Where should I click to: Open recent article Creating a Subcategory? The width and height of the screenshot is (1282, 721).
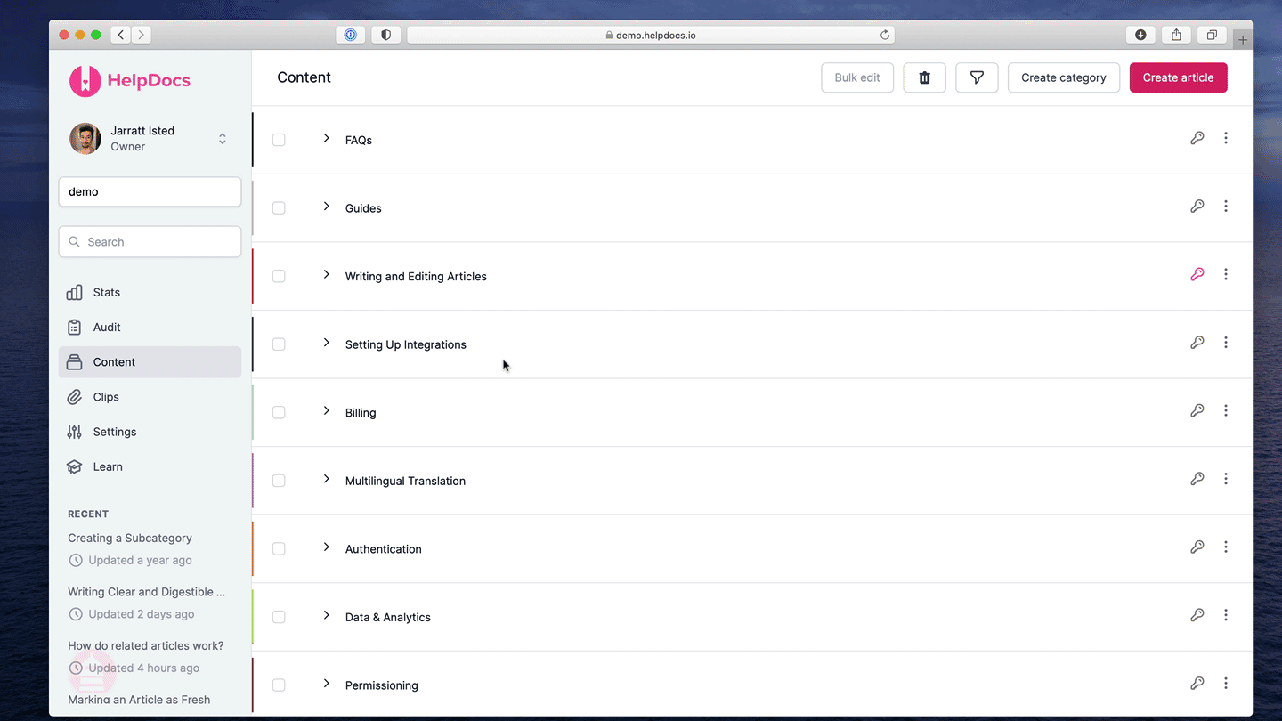click(130, 538)
